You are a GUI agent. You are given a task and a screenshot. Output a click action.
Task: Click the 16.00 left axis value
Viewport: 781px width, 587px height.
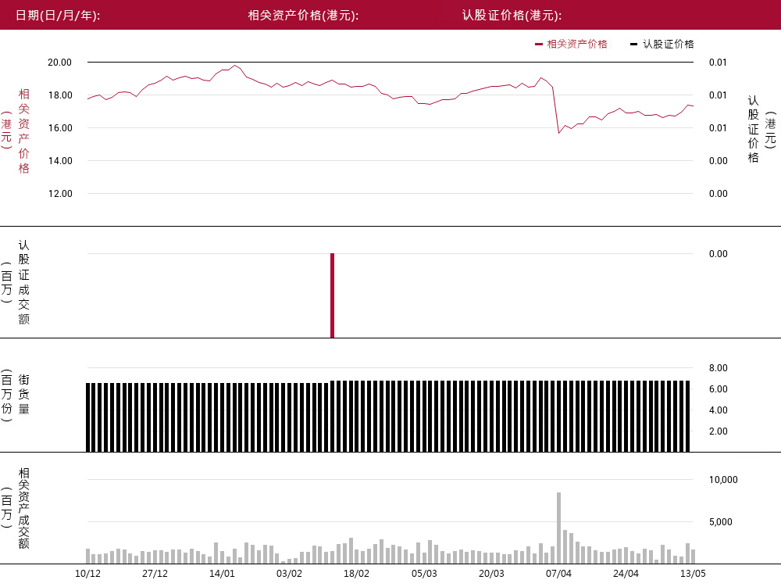coord(60,128)
